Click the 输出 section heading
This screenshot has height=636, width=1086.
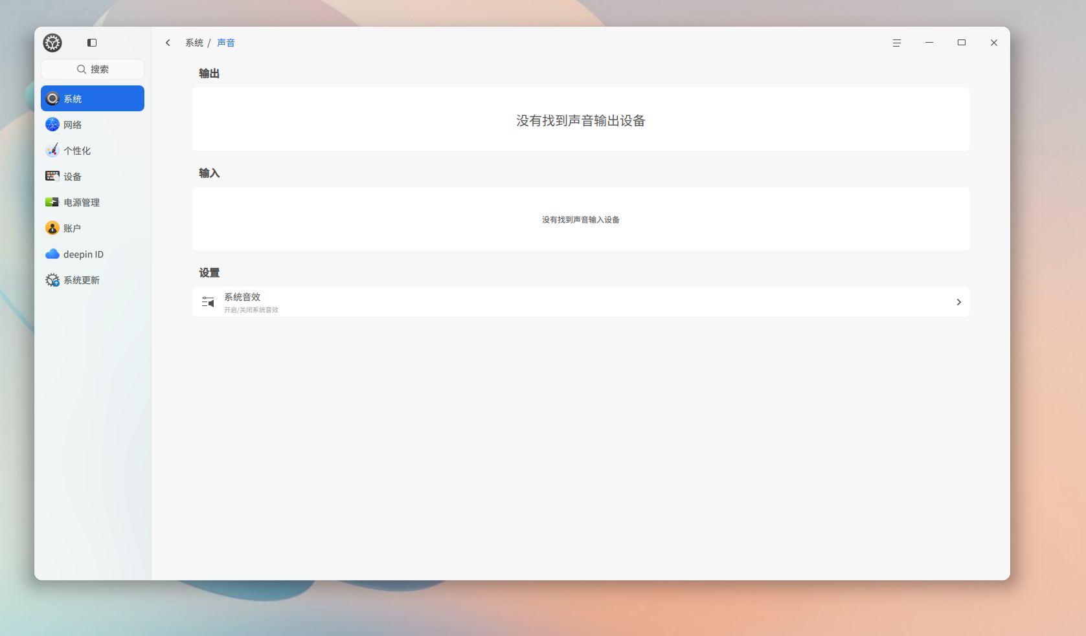tap(209, 74)
